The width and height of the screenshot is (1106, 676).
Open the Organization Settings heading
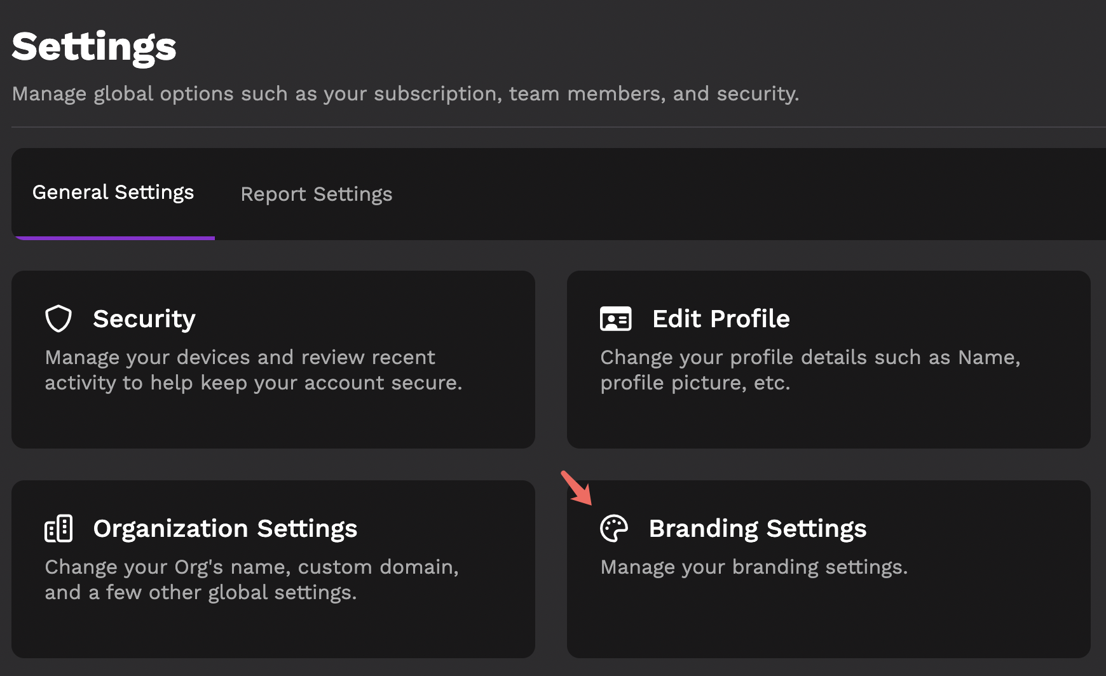(225, 529)
